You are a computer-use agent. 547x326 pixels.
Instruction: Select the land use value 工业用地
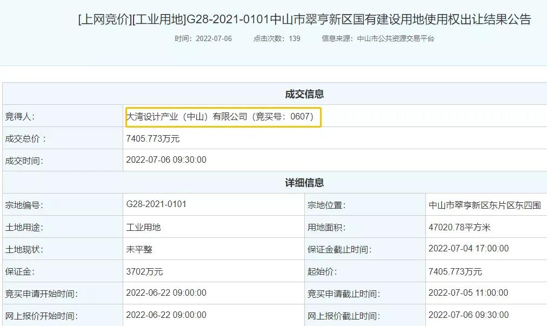coord(144,227)
